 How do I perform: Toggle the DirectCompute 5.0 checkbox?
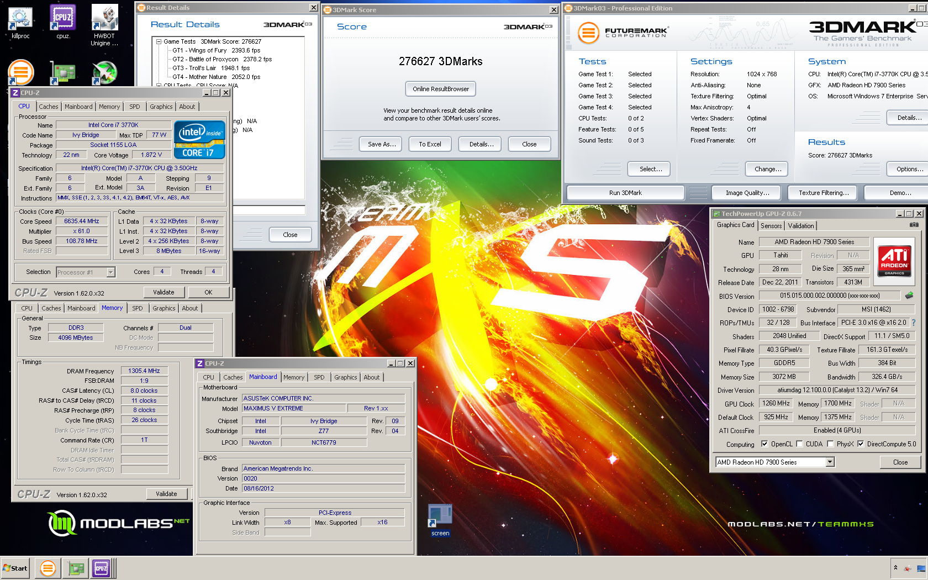click(861, 444)
